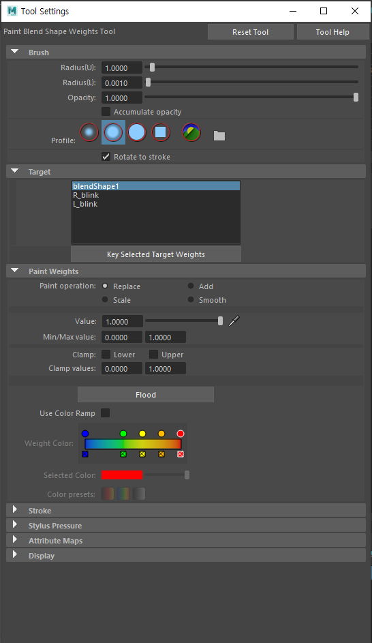Select the square brush profile icon
This screenshot has height=643, width=372.
(161, 132)
